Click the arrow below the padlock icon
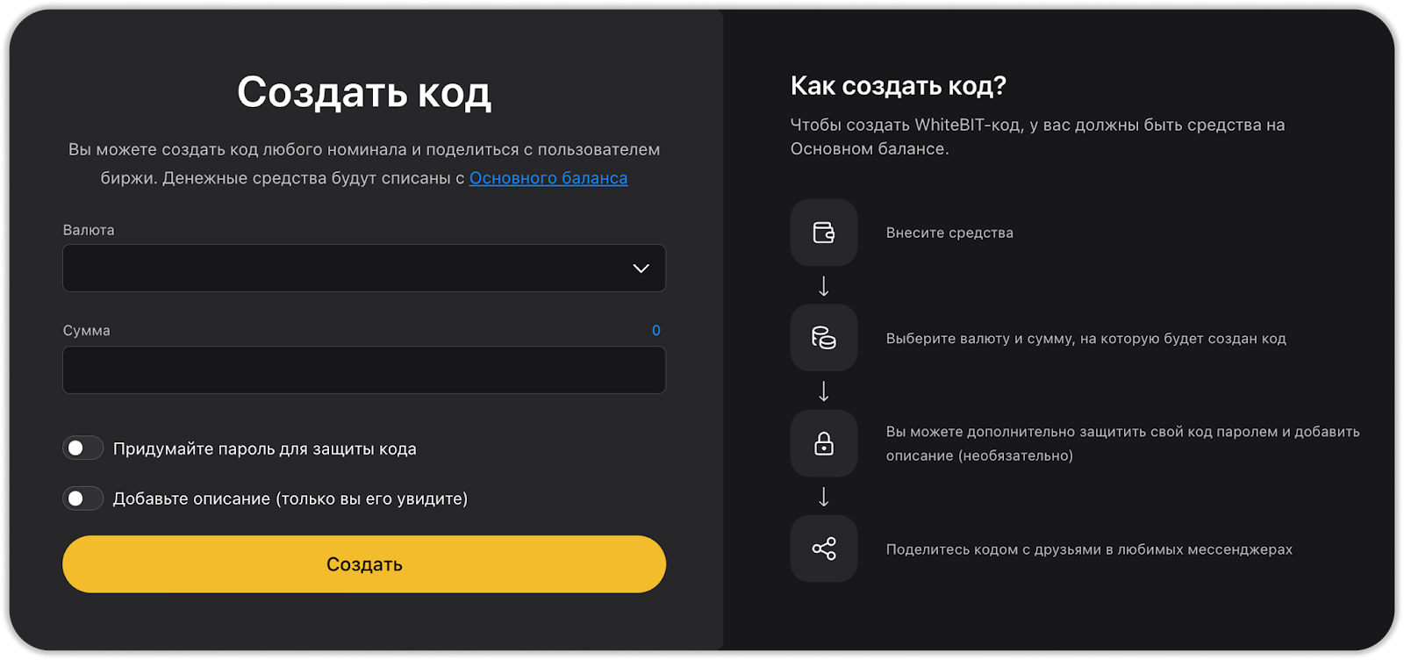 click(823, 497)
